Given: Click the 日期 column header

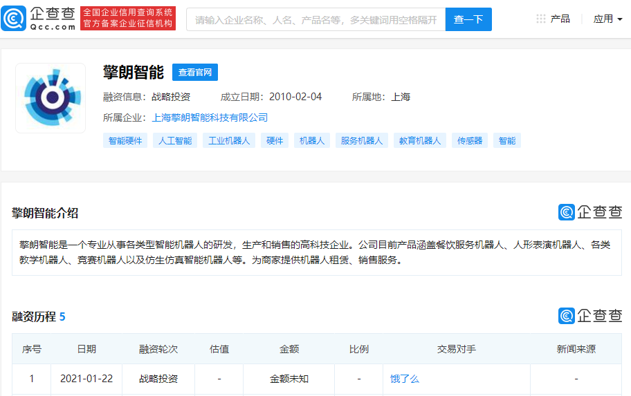Looking at the screenshot, I should click(86, 349).
